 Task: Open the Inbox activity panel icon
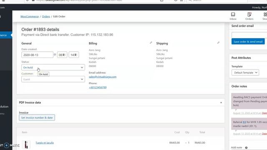pyautogui.click(x=233, y=16)
